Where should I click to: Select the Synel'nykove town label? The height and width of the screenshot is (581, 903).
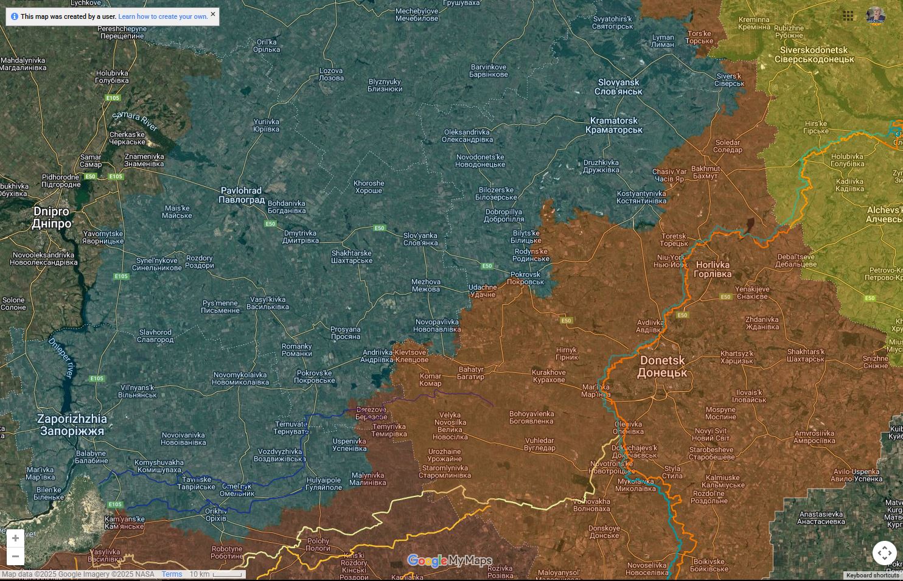(x=158, y=264)
